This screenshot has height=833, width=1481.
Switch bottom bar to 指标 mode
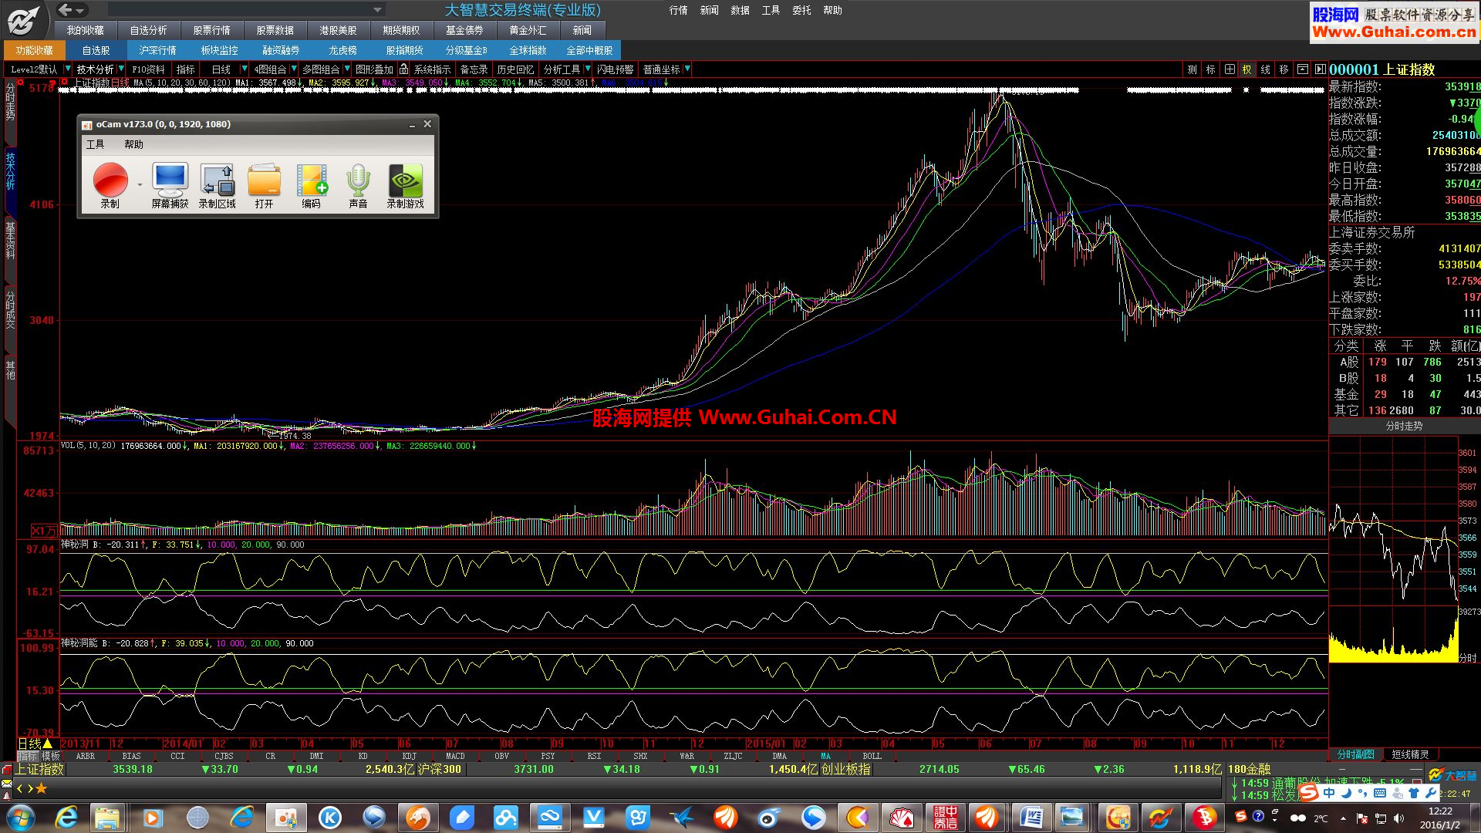[28, 756]
